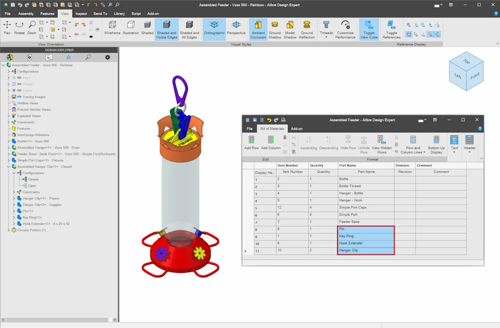Click View Hidden Rows button
This screenshot has width=500, height=328.
pos(381,145)
